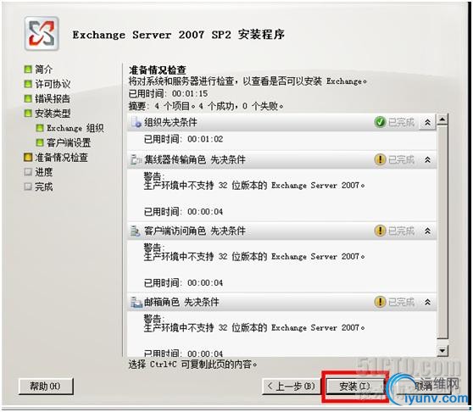
Task: Select the Exchange 组织 sub-step
Action: click(x=75, y=128)
